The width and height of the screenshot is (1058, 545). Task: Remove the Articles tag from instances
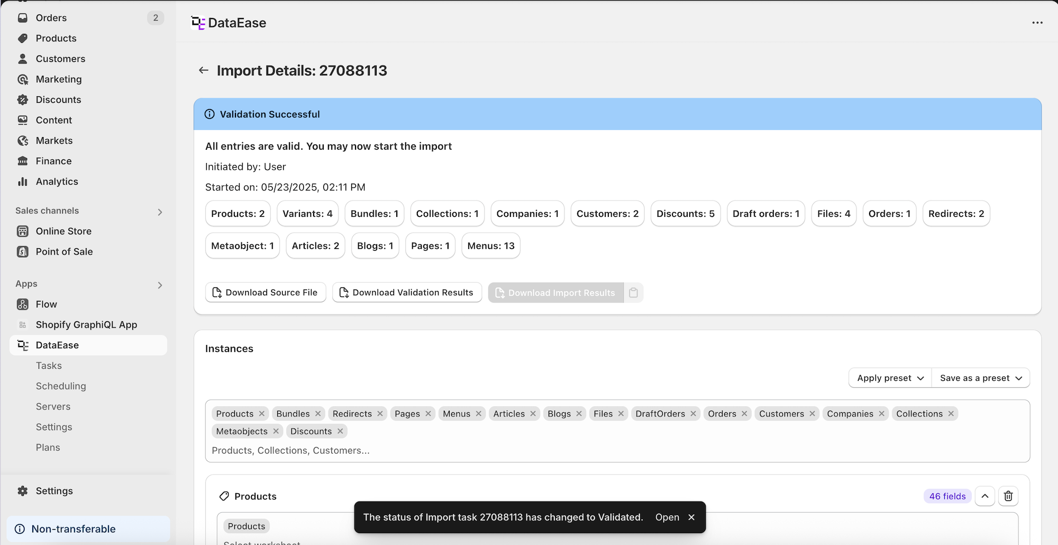click(x=533, y=414)
